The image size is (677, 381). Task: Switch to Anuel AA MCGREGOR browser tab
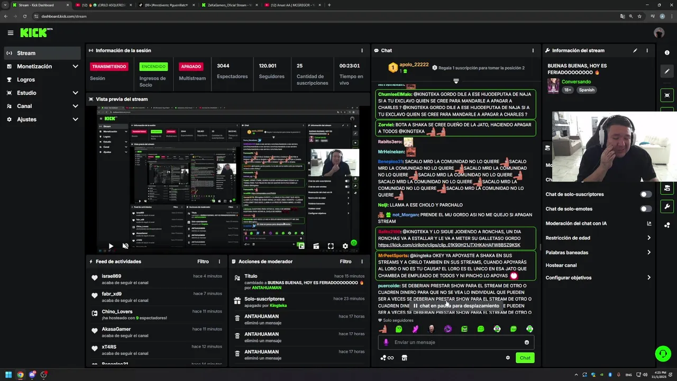[294, 5]
